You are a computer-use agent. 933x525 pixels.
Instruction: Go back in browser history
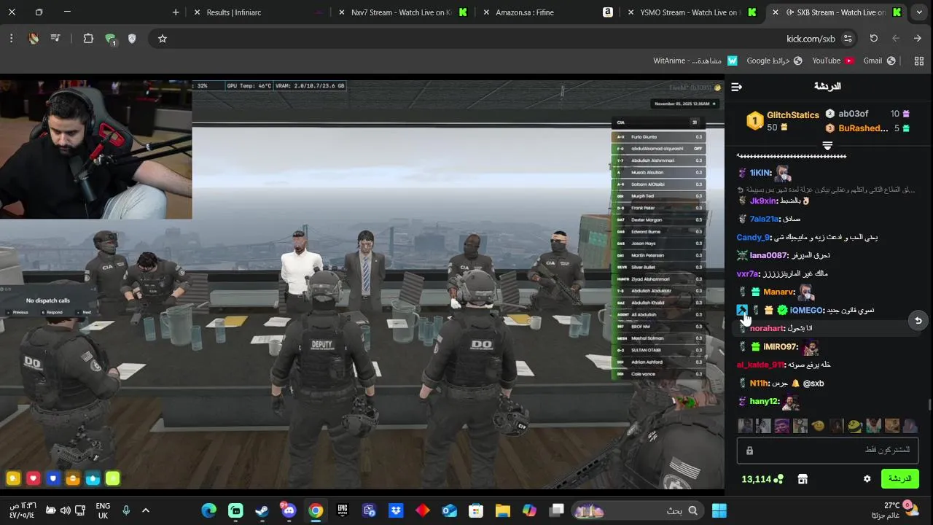click(x=896, y=39)
